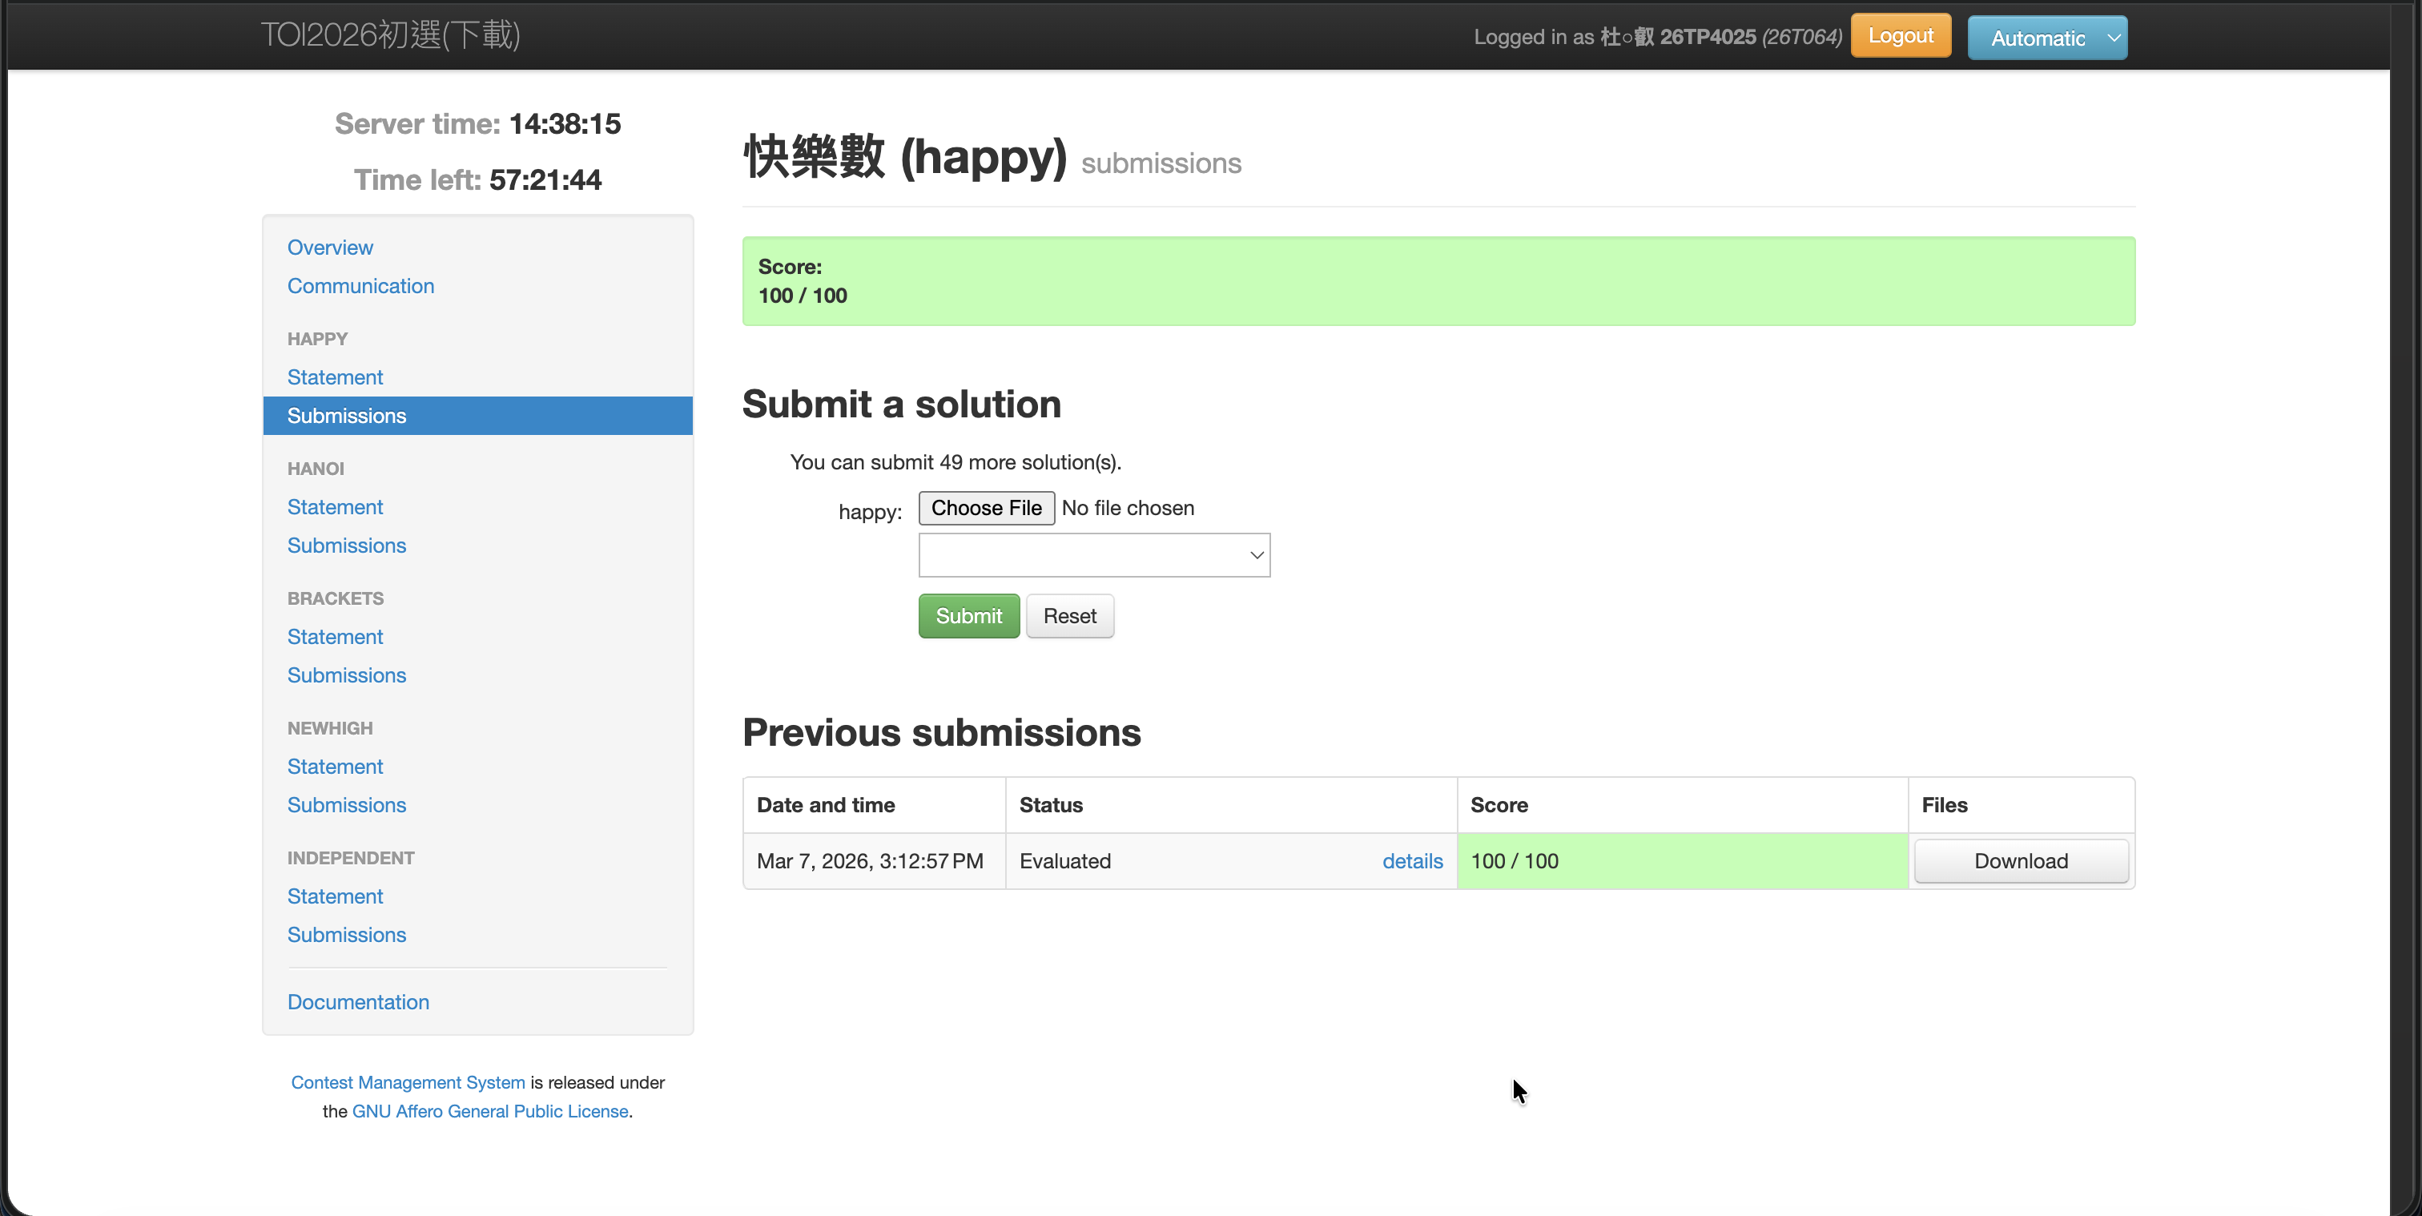Reset the submission form
Image resolution: width=2422 pixels, height=1216 pixels.
[x=1069, y=616]
